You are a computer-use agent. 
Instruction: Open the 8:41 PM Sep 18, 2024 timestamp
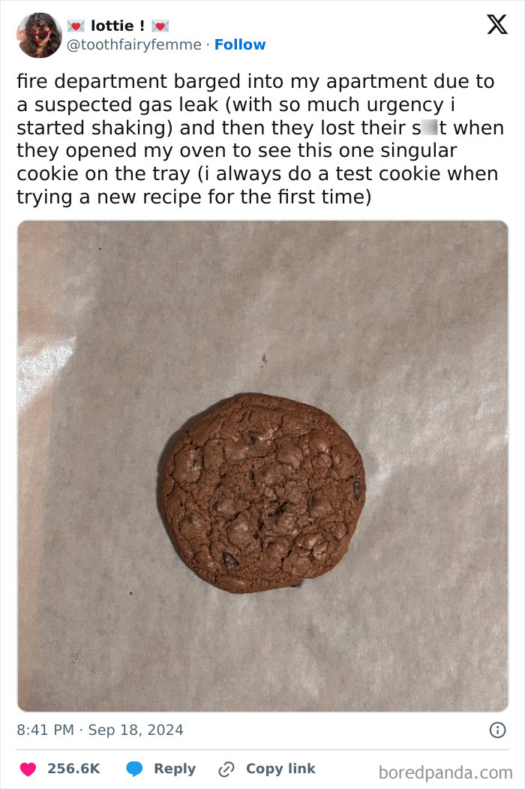(100, 730)
